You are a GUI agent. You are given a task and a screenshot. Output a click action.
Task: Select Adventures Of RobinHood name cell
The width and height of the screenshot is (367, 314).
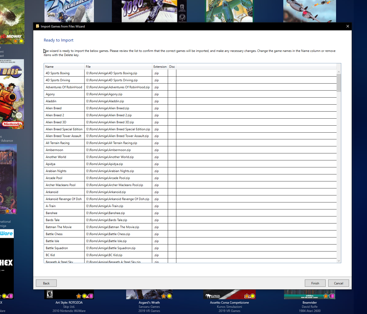coord(64,87)
